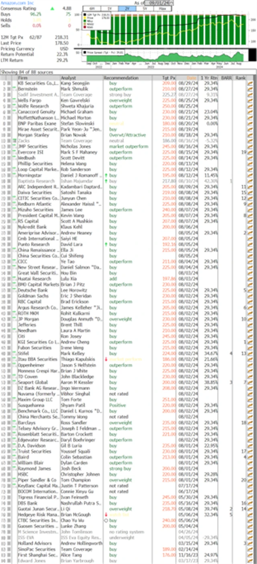Open the As-of date dropdown arrow
The height and width of the screenshot is (564, 257).
tap(172, 3)
